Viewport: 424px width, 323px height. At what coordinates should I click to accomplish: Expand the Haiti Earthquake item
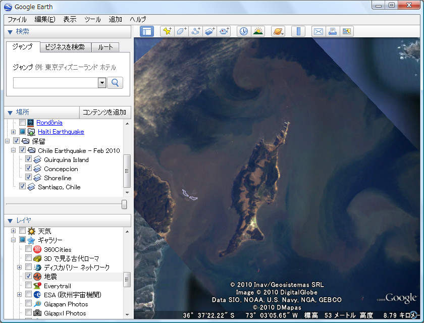click(x=13, y=132)
